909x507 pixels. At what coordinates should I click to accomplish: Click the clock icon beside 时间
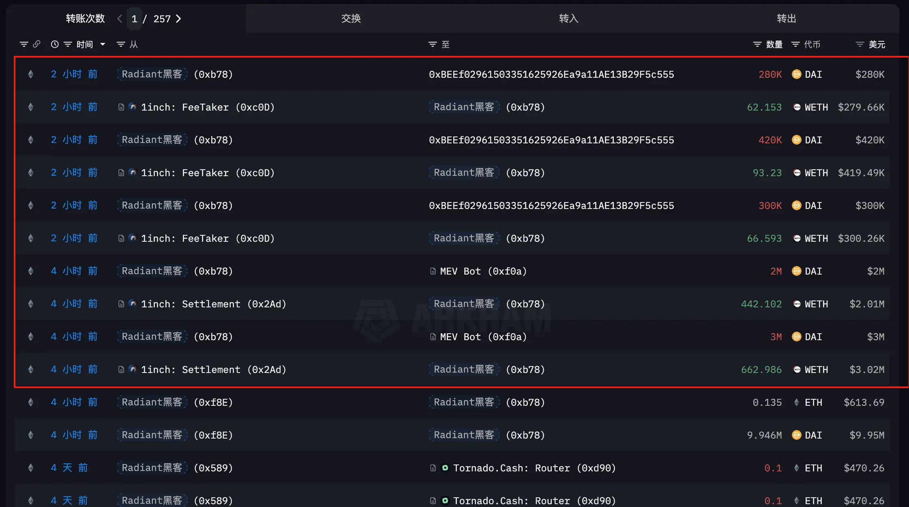(x=55, y=44)
